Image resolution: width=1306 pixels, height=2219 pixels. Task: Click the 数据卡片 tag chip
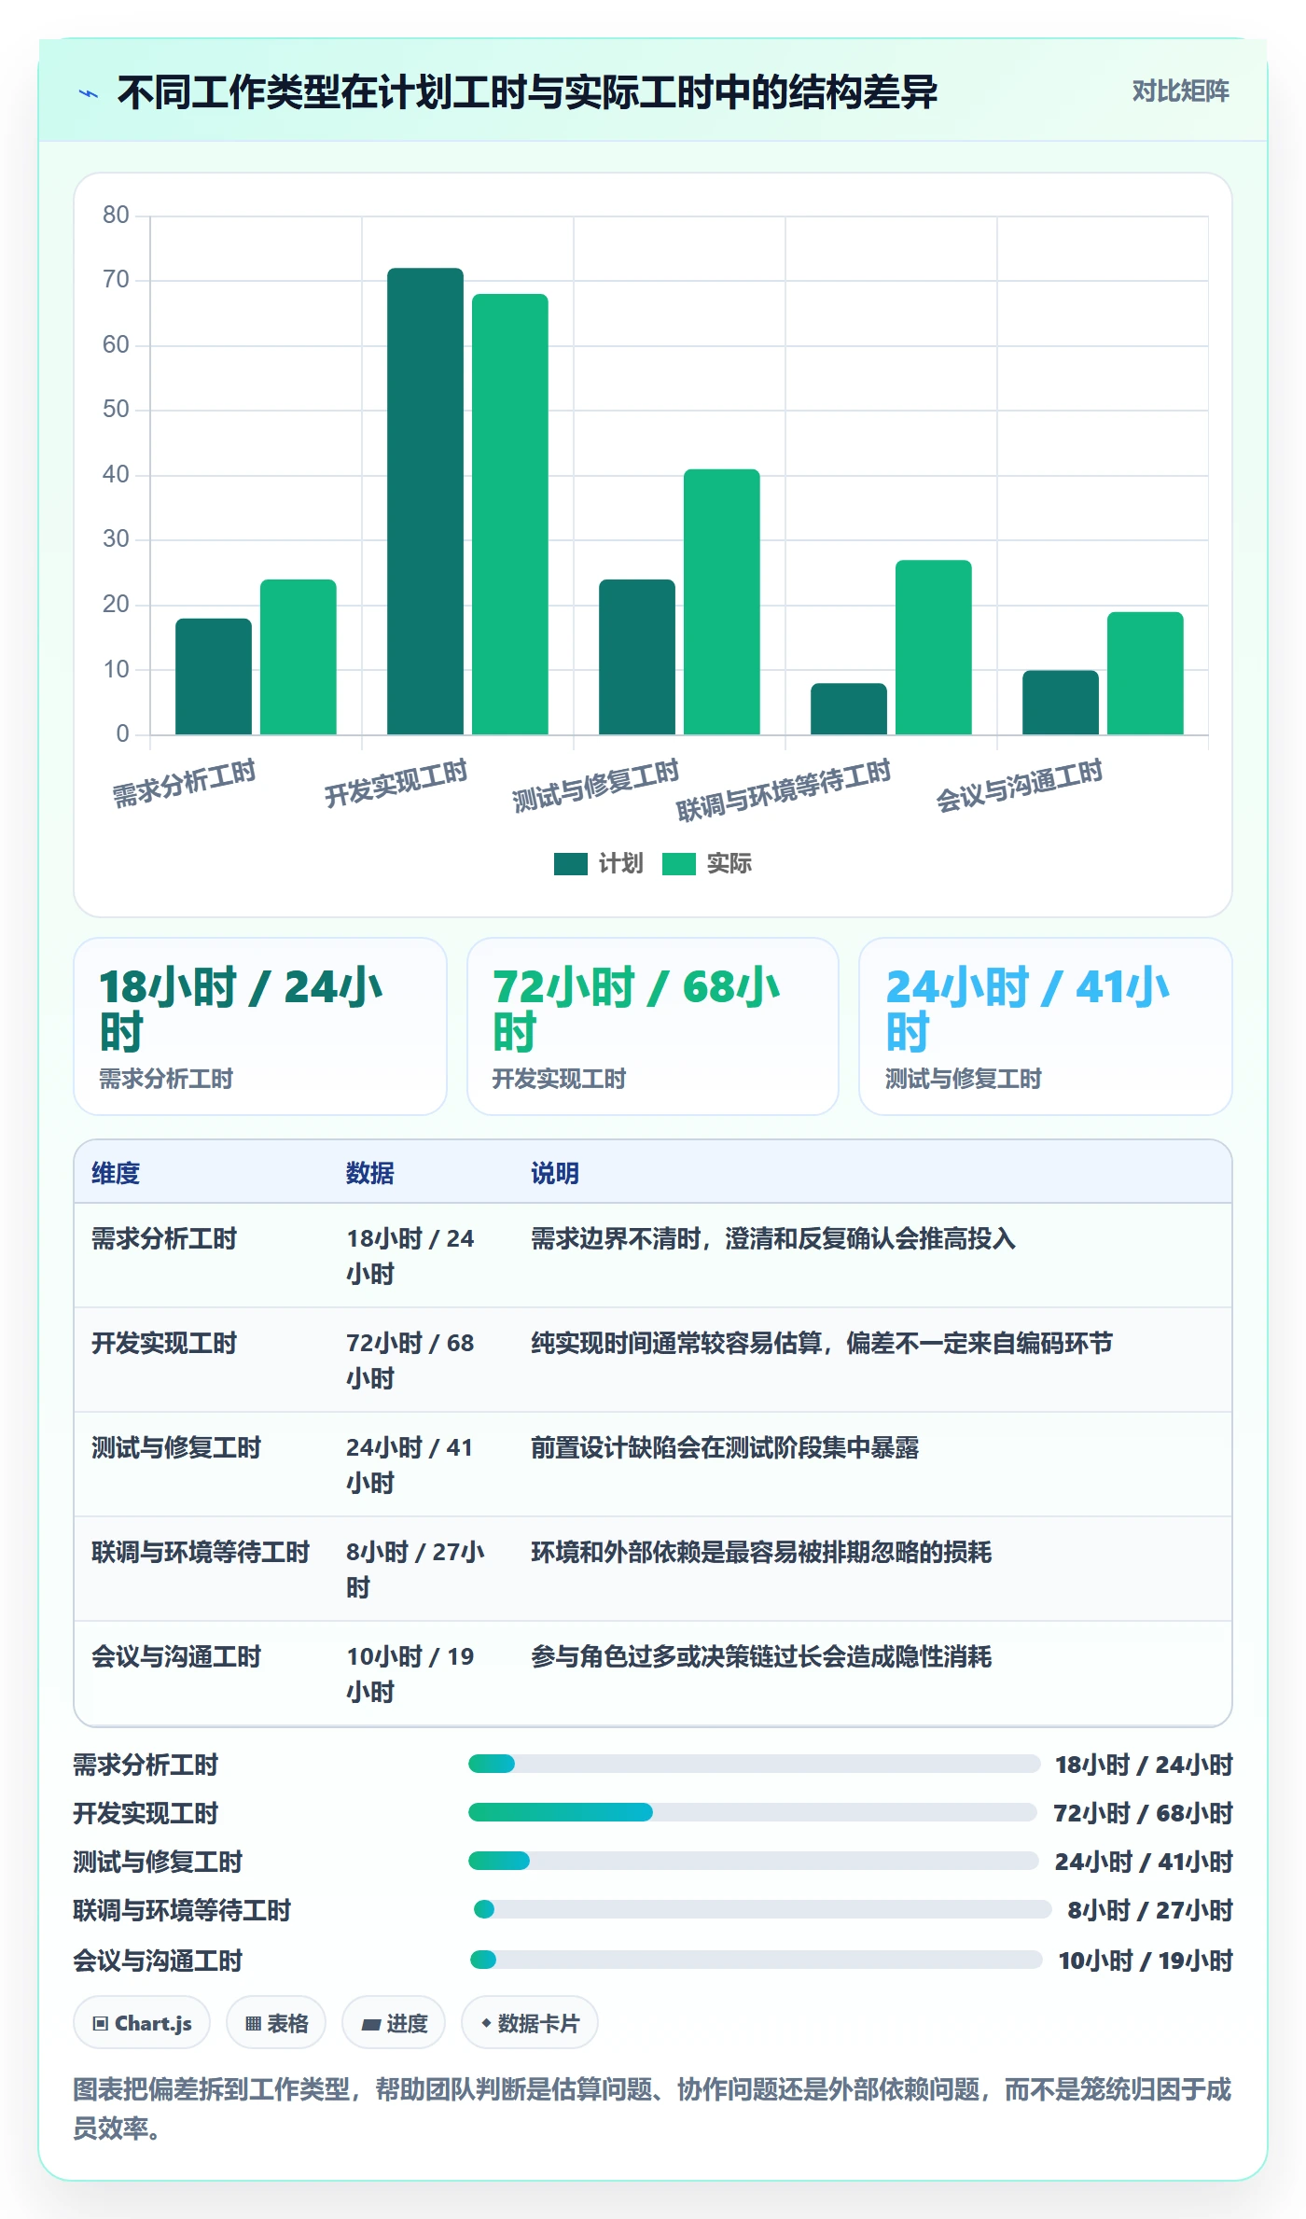pos(530,2023)
